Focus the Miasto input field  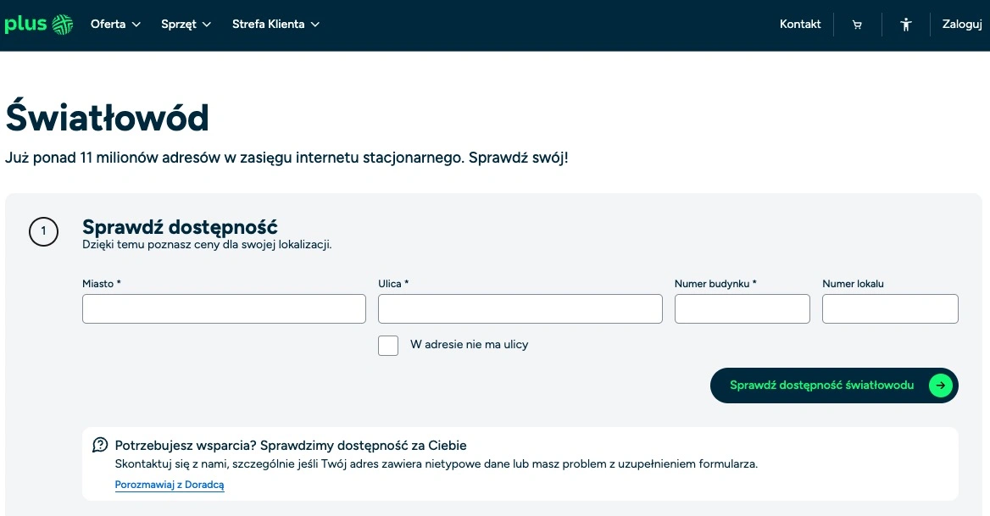pyautogui.click(x=224, y=309)
